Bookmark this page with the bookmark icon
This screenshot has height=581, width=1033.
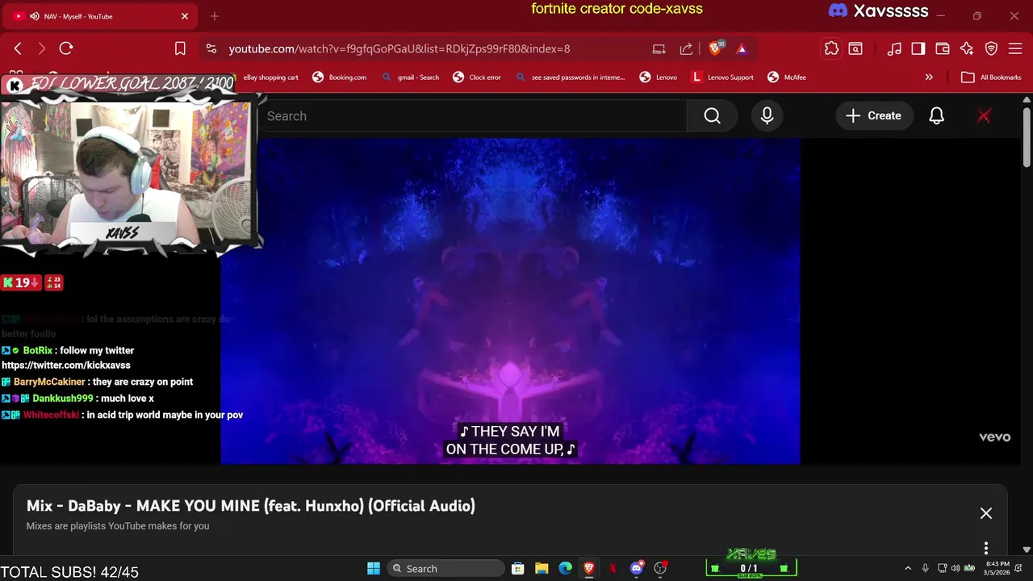pos(180,48)
